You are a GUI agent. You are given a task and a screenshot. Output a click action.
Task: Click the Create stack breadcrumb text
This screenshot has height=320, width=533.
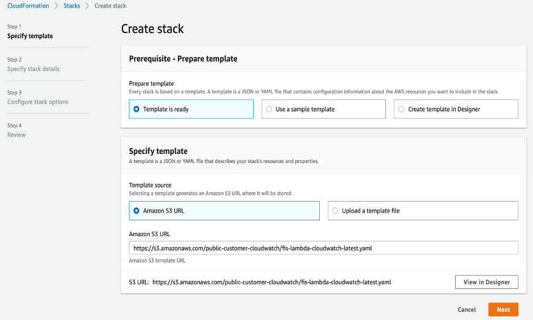[x=110, y=6]
